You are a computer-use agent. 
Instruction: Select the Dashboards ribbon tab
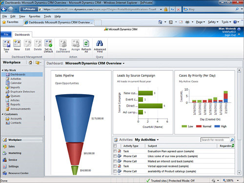pos(22,35)
